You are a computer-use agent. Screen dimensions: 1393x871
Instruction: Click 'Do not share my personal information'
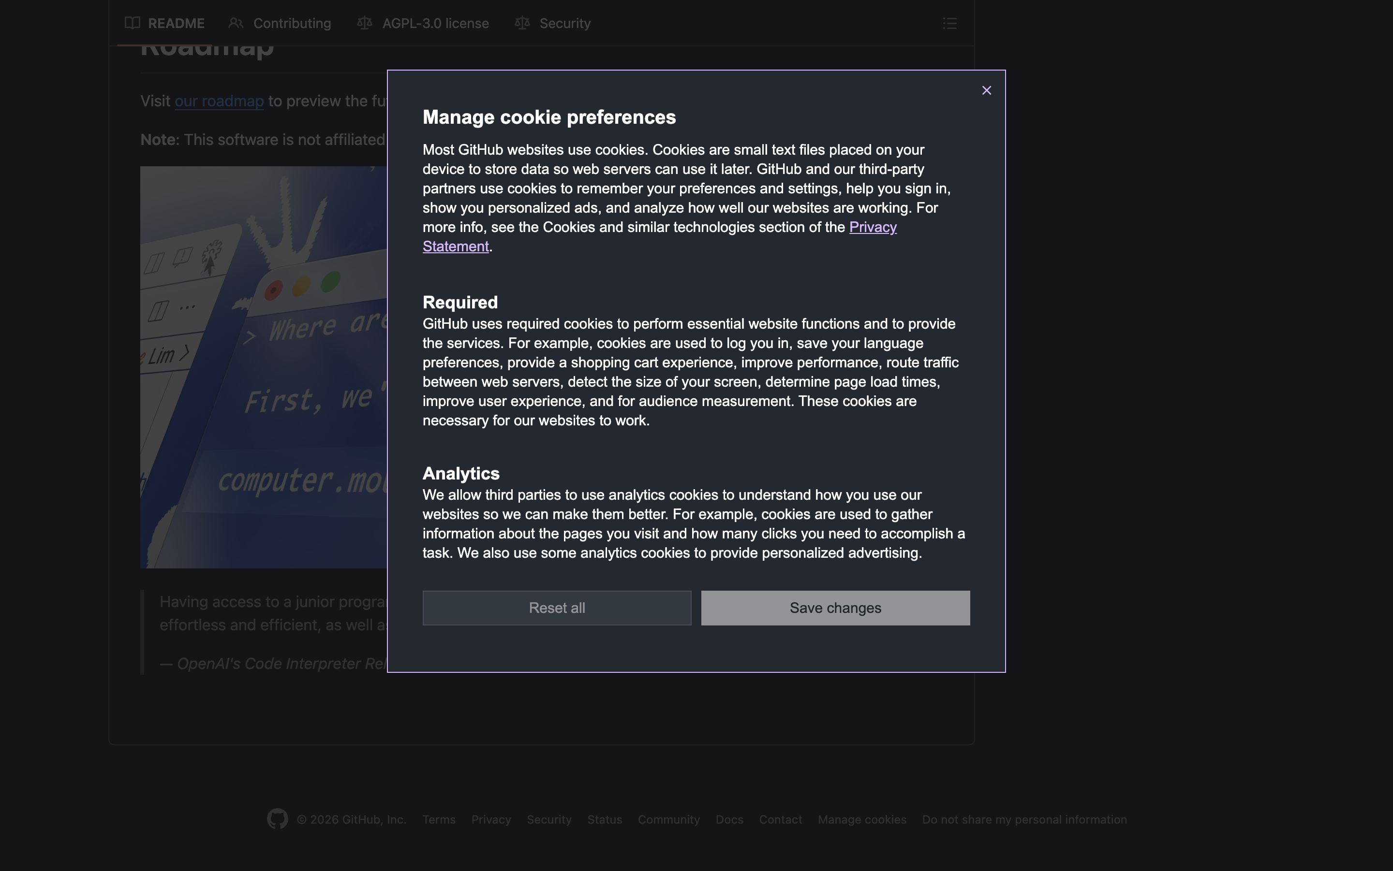point(1023,819)
